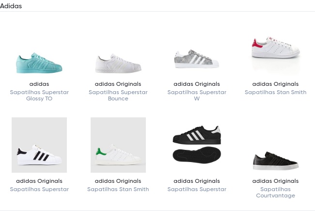Click the Adidas section heading
Image resolution: width=315 pixels, height=211 pixels.
[x=11, y=6]
